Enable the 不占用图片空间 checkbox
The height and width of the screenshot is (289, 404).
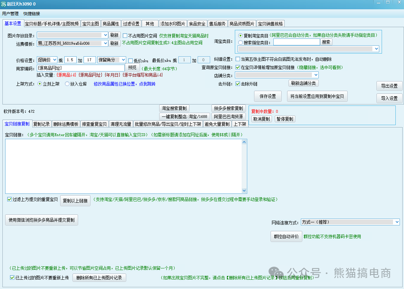125,35
